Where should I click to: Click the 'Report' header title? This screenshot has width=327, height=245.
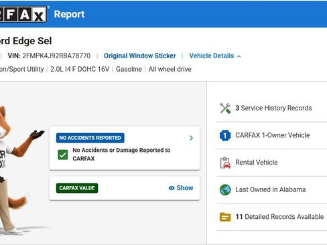coord(69,14)
